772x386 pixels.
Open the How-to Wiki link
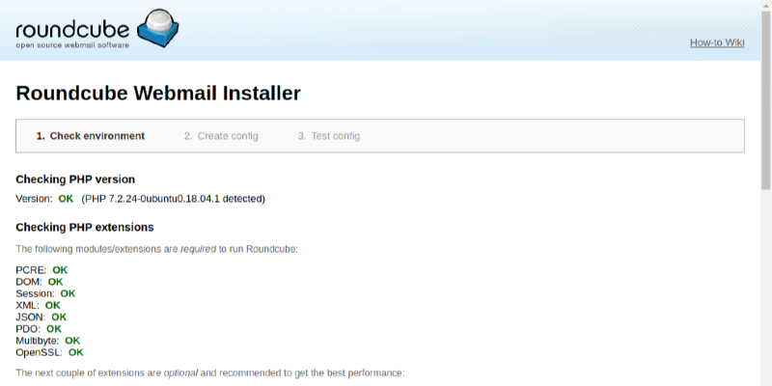716,42
